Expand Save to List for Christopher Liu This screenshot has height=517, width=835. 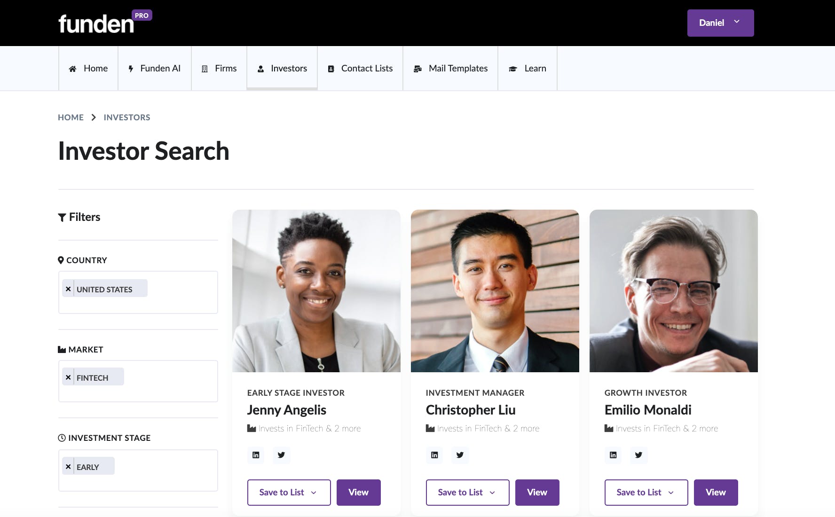467,493
